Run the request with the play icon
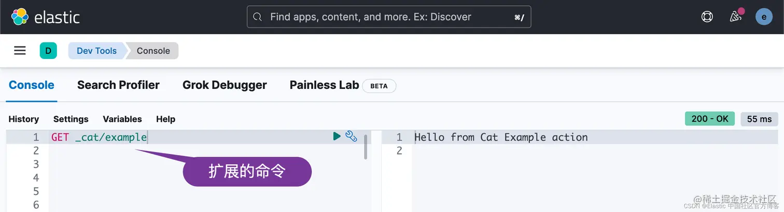 337,137
